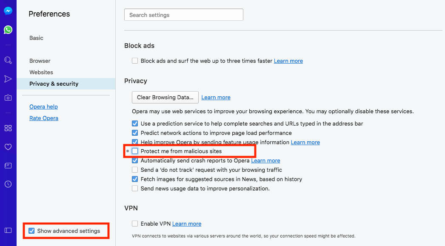This screenshot has height=246, width=445.
Task: Click the sidebar search magnifier icon
Action: (x=8, y=60)
